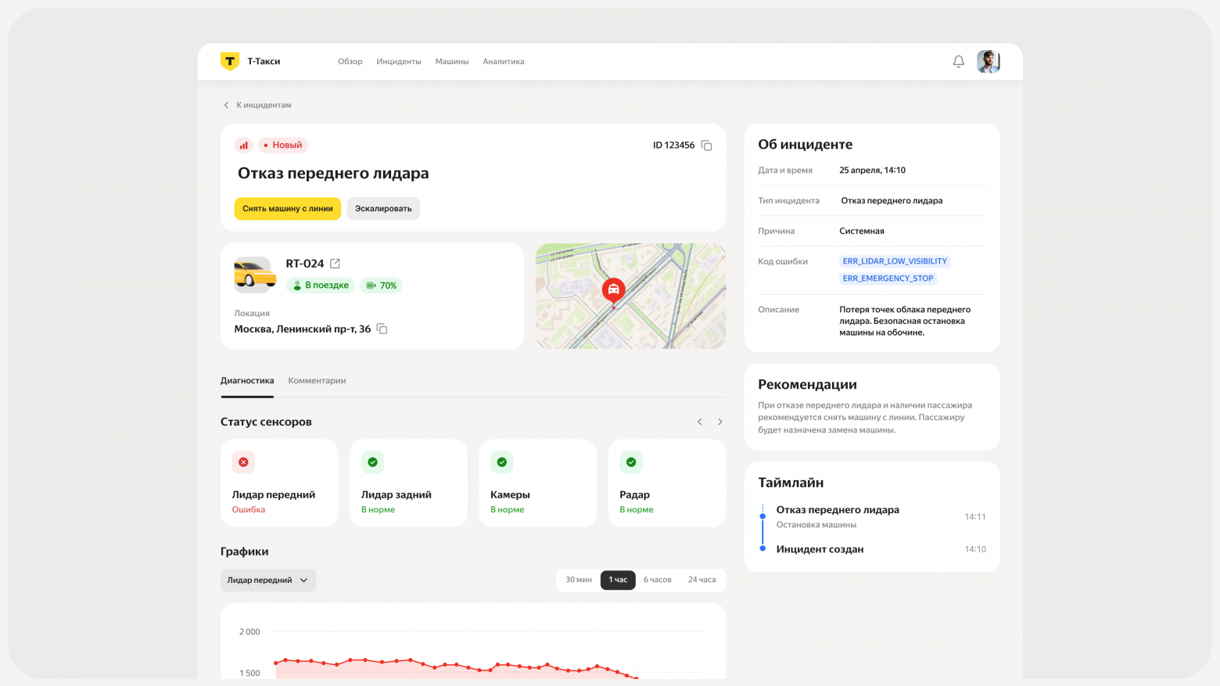Click ERR_LIDAR_LOW_VISIBILITY error code tag

895,261
